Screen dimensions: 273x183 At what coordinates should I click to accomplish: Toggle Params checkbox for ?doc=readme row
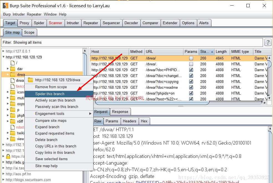[191, 87]
